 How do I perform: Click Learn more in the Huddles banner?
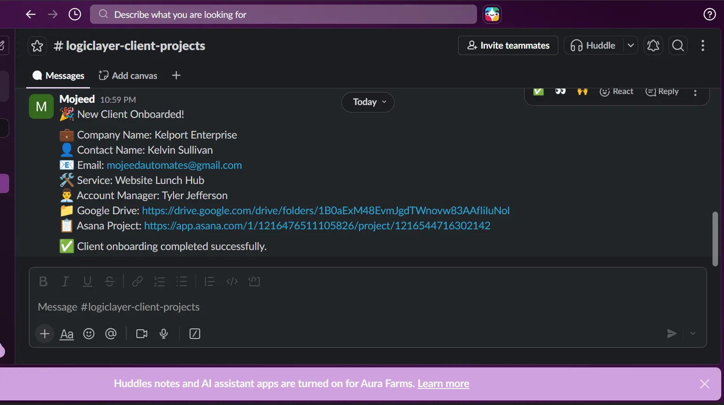[443, 383]
